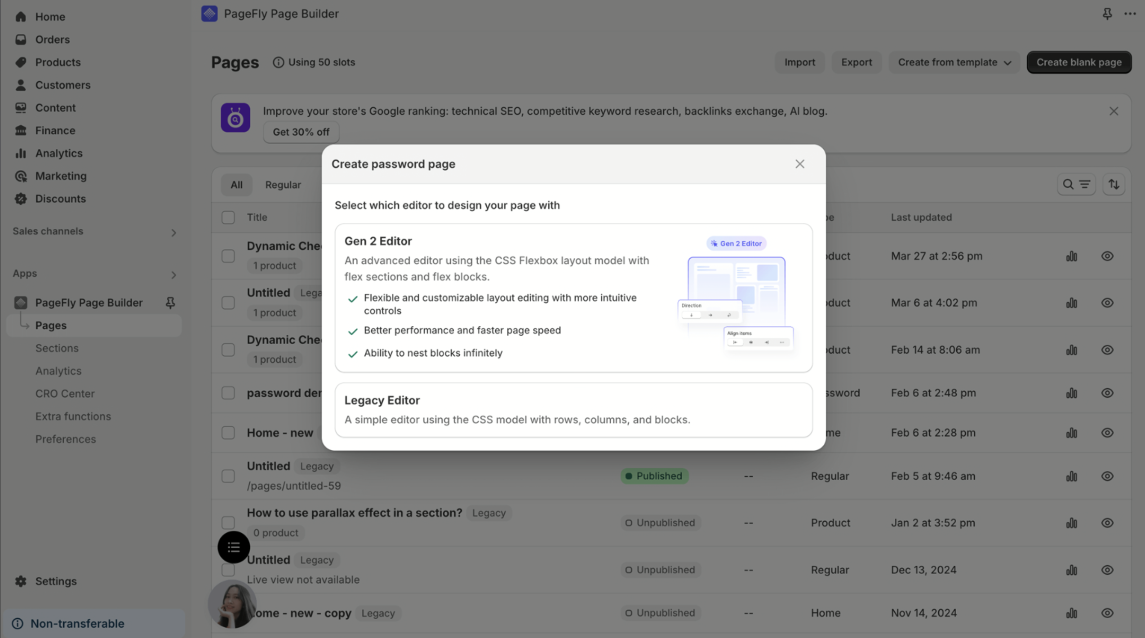Toggle the select-all checkbox beside Title

click(228, 217)
